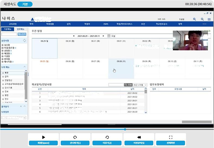Rewind with the 되감기(J) button
This screenshot has width=214, height=148.
[x=107, y=143]
